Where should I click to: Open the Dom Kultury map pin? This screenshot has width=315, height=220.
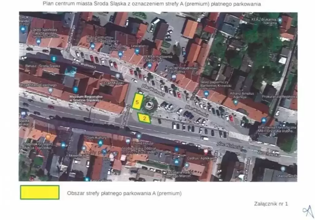[x=100, y=142]
